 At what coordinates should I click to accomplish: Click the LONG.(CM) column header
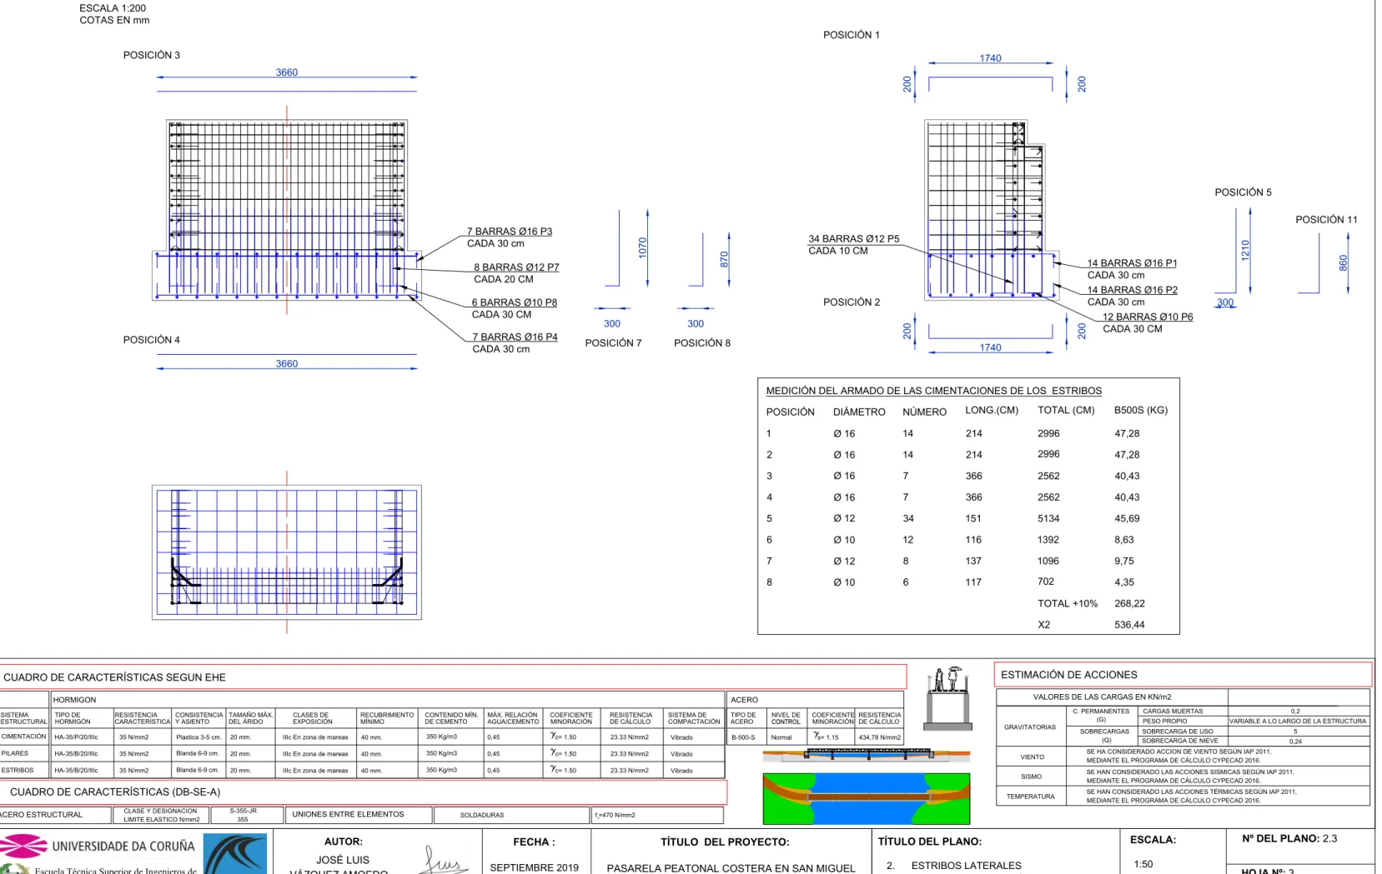(992, 410)
